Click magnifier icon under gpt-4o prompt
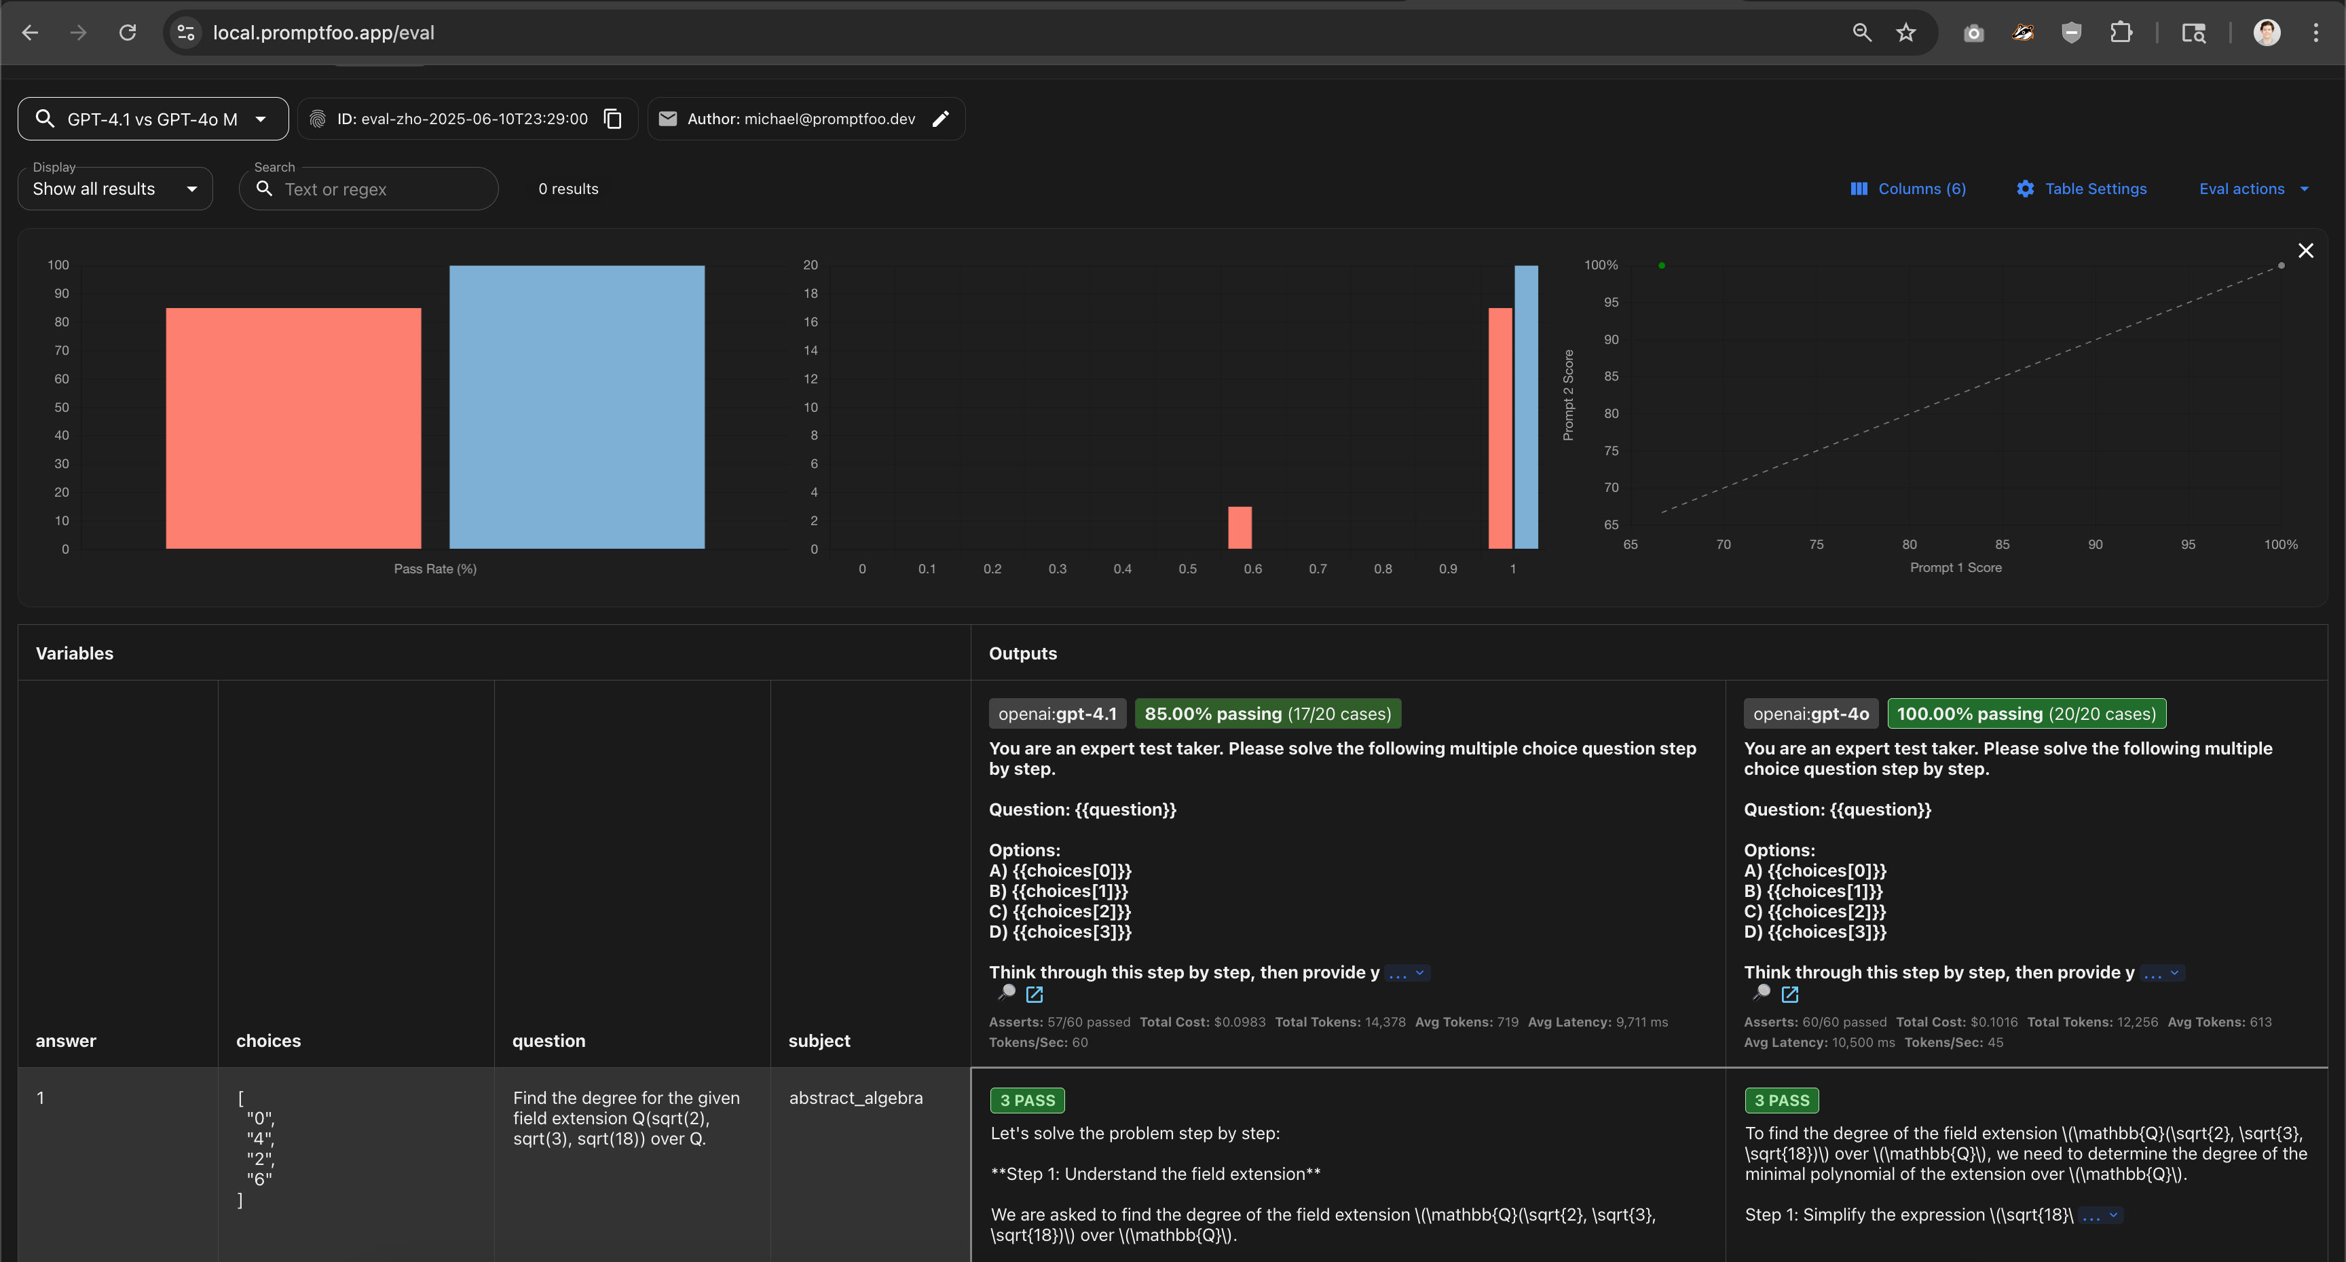Image resolution: width=2346 pixels, height=1262 pixels. (x=1762, y=993)
